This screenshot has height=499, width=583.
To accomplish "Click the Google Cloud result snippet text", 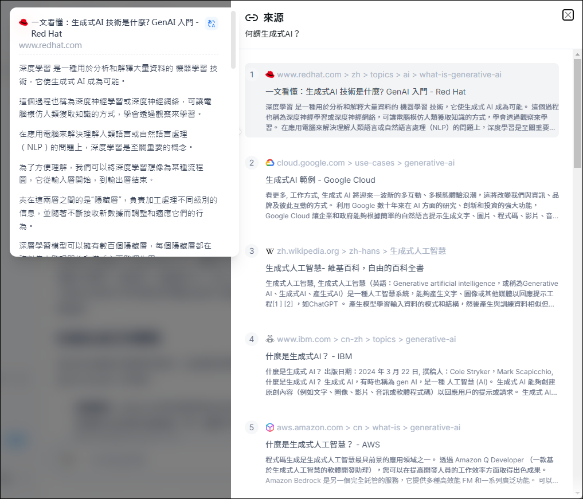I will coord(412,206).
